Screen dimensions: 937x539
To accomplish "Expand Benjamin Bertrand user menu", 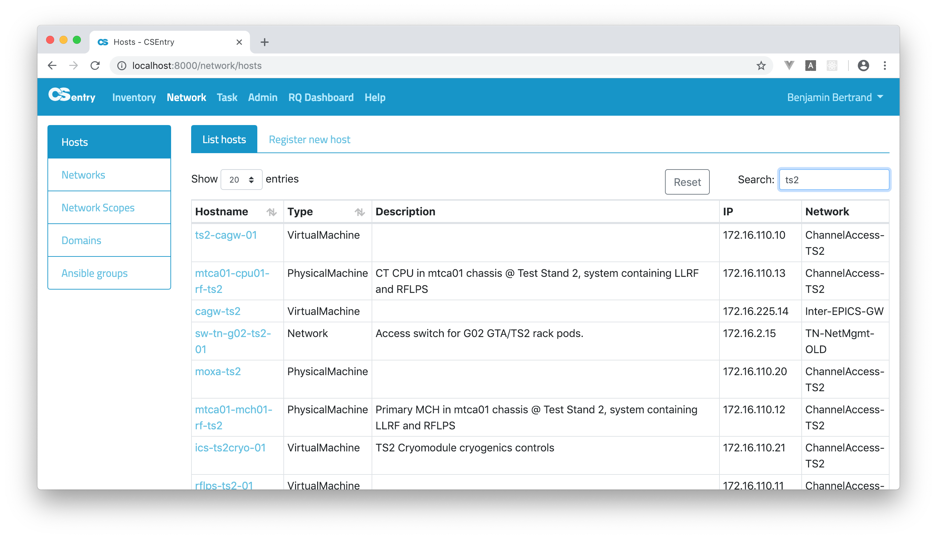I will pyautogui.click(x=834, y=97).
